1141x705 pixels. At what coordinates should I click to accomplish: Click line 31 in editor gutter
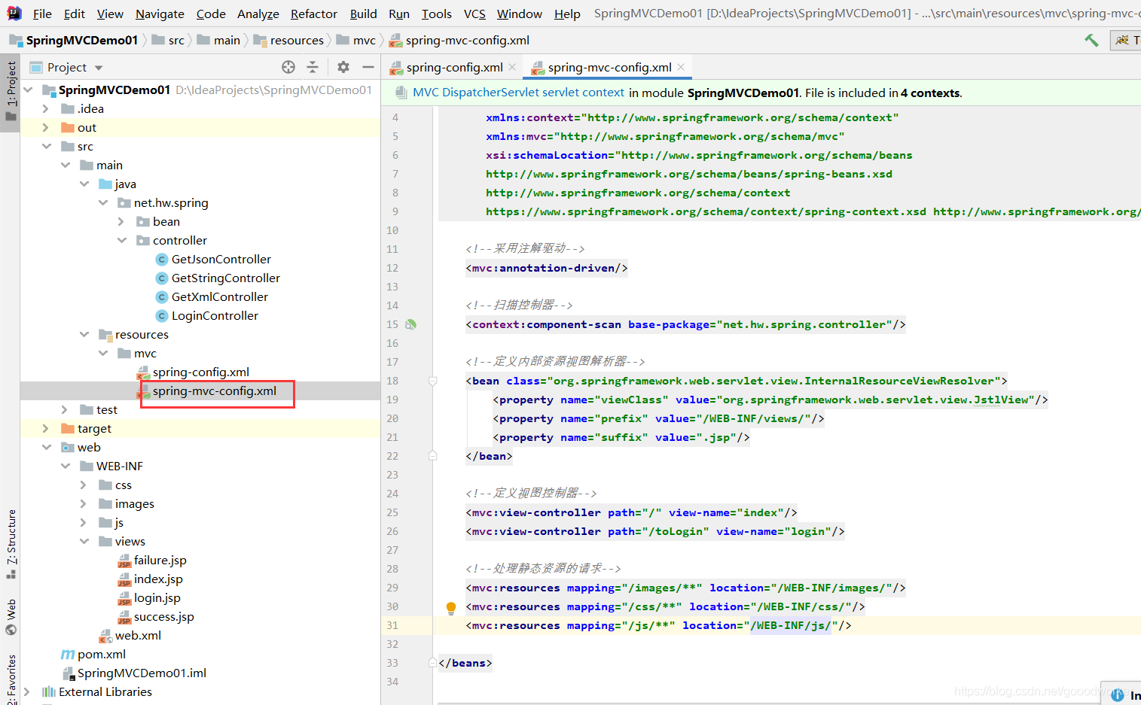pyautogui.click(x=392, y=625)
